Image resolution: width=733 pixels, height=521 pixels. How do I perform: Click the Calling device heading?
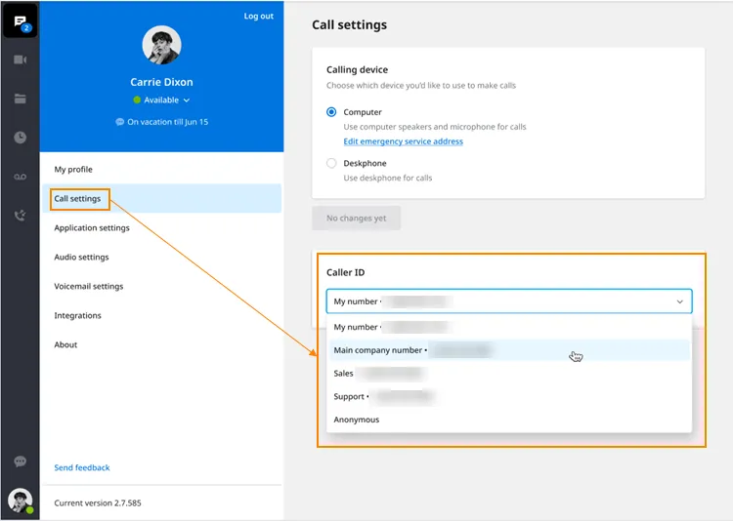(x=357, y=69)
